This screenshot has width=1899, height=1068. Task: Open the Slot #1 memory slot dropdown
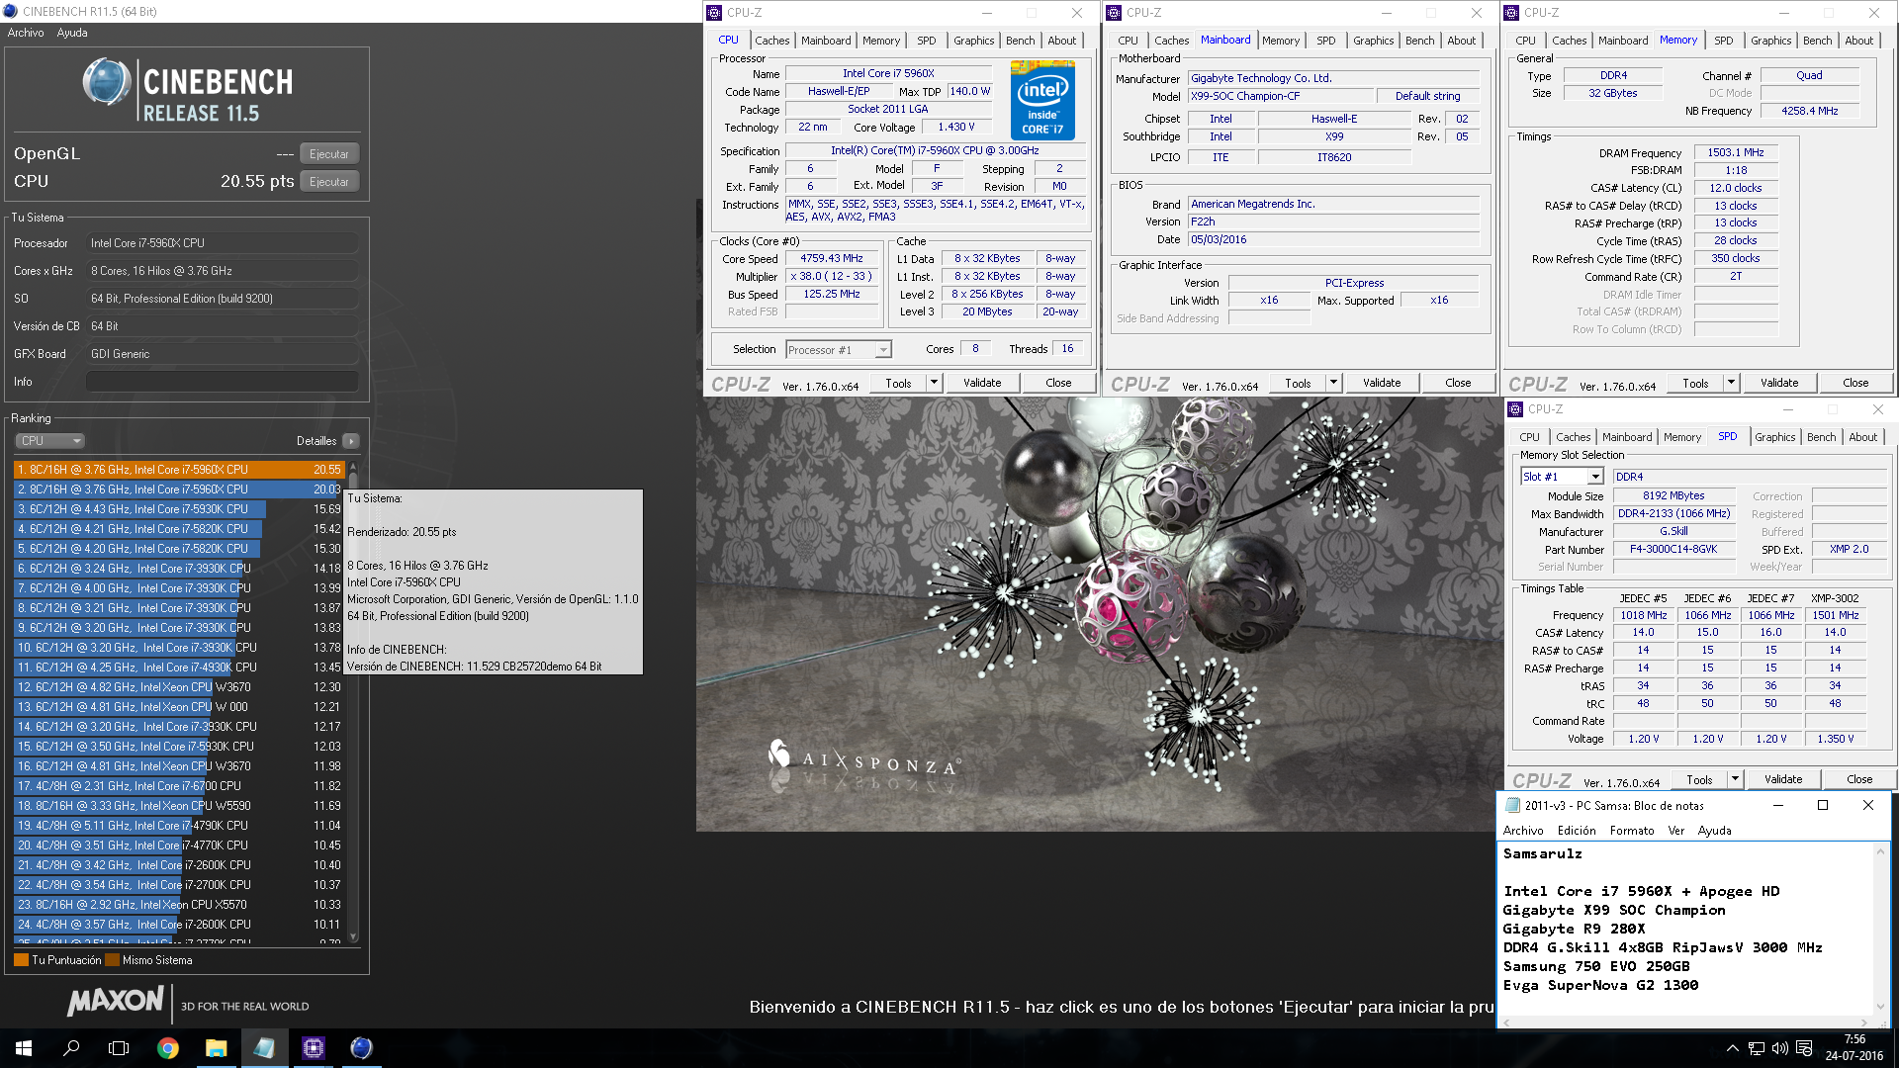[1561, 477]
